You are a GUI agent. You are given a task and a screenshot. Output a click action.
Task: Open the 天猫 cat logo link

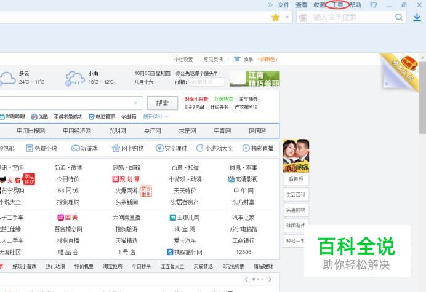tap(3, 180)
